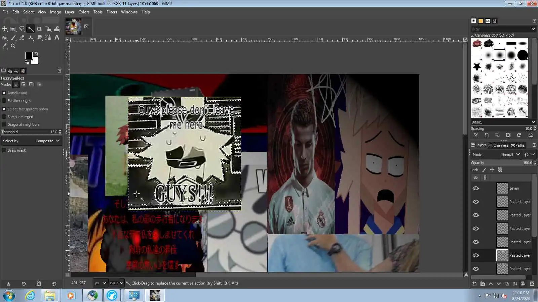Enable the Feather edges checkbox
This screenshot has width=538, height=302.
[4, 101]
